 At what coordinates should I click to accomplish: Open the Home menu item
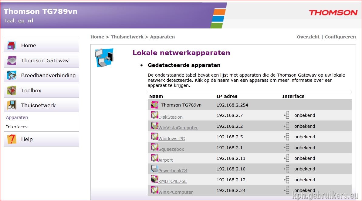point(41,45)
